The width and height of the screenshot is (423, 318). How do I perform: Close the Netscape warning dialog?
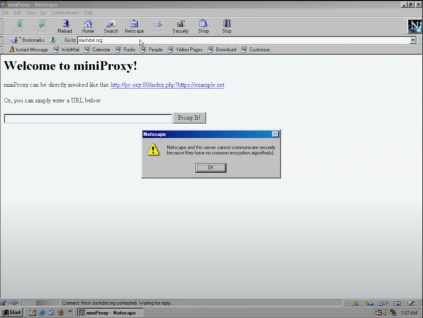pyautogui.click(x=275, y=134)
